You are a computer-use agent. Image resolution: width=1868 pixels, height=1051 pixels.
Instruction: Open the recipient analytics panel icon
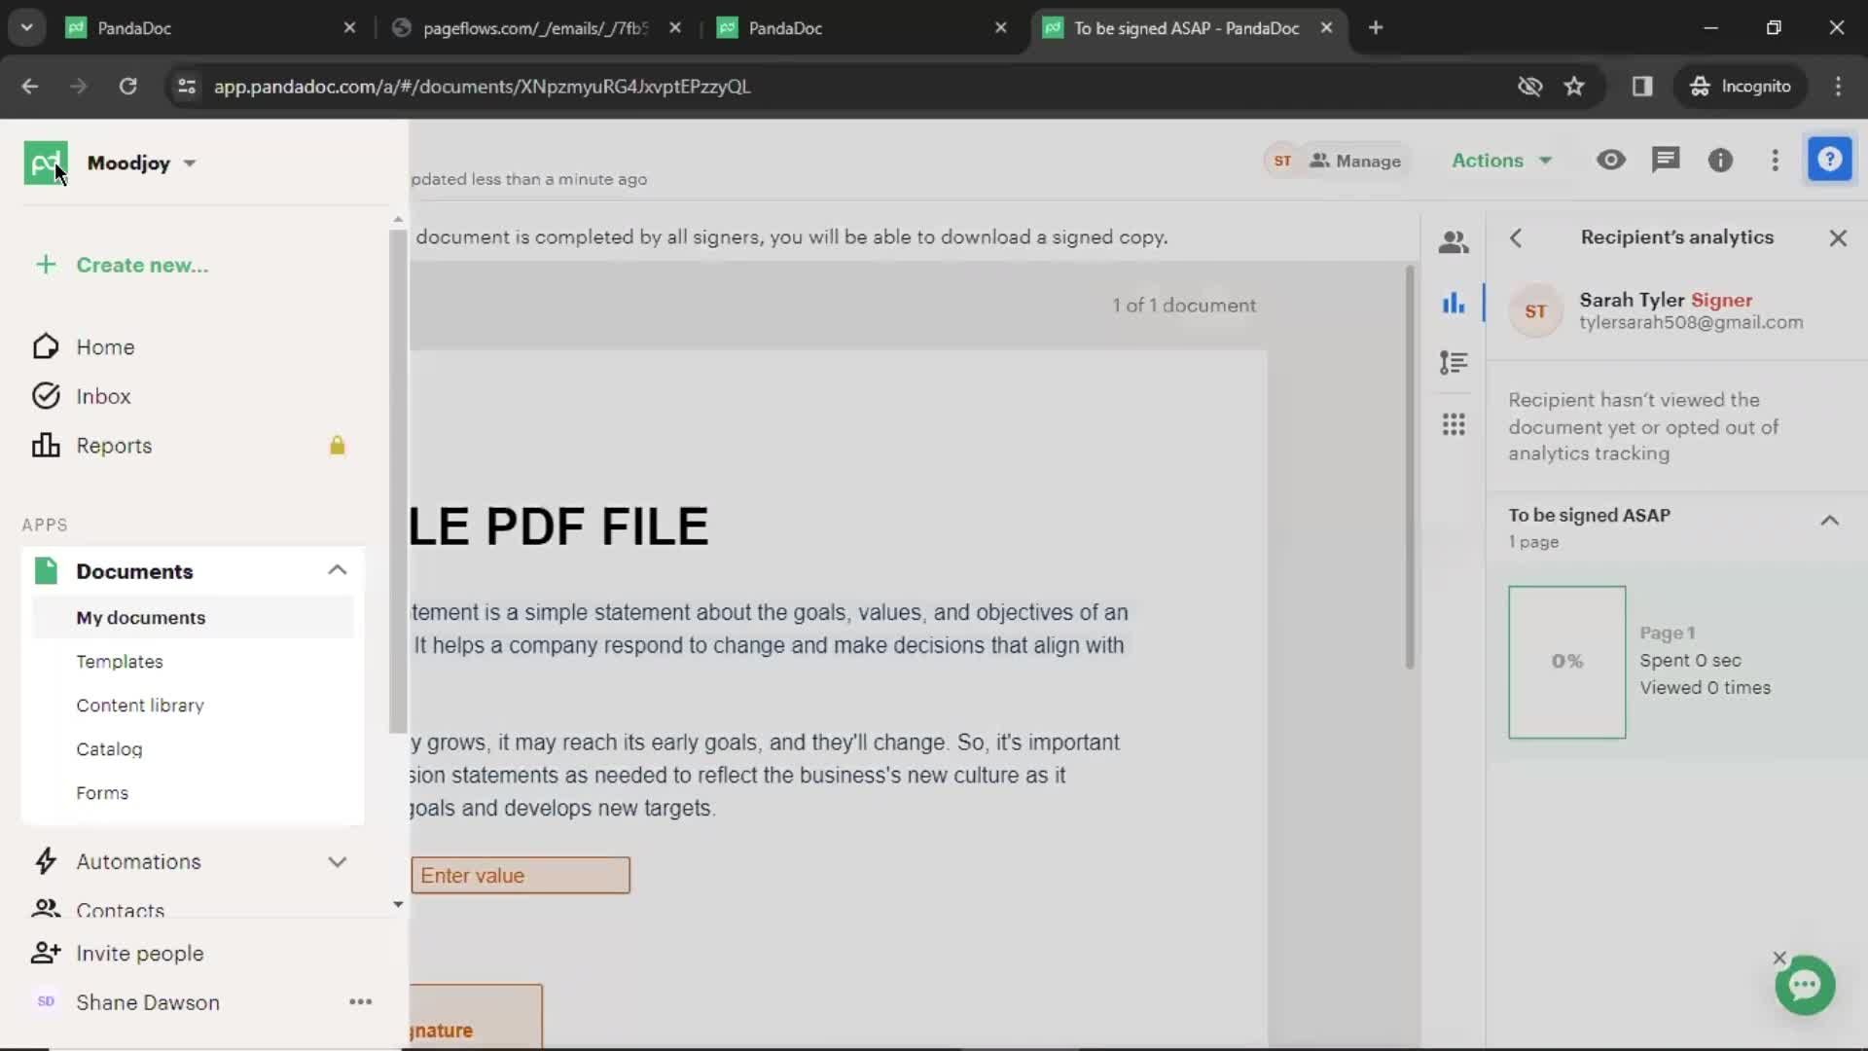1454,303
